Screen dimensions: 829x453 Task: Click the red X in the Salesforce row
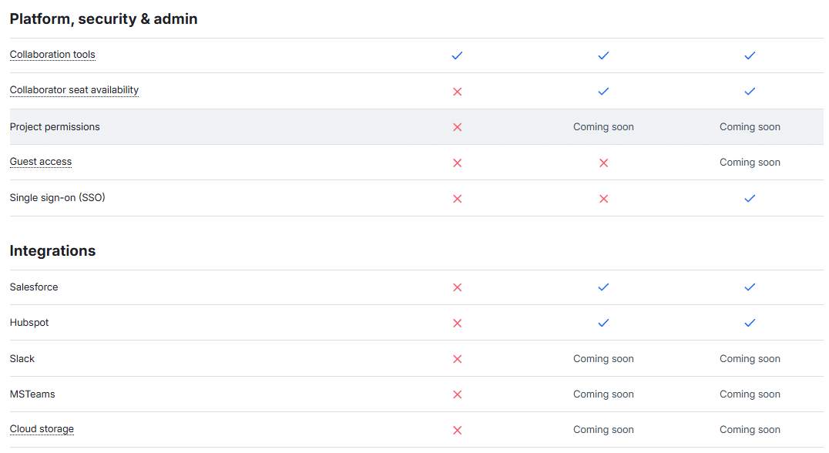[x=457, y=287]
